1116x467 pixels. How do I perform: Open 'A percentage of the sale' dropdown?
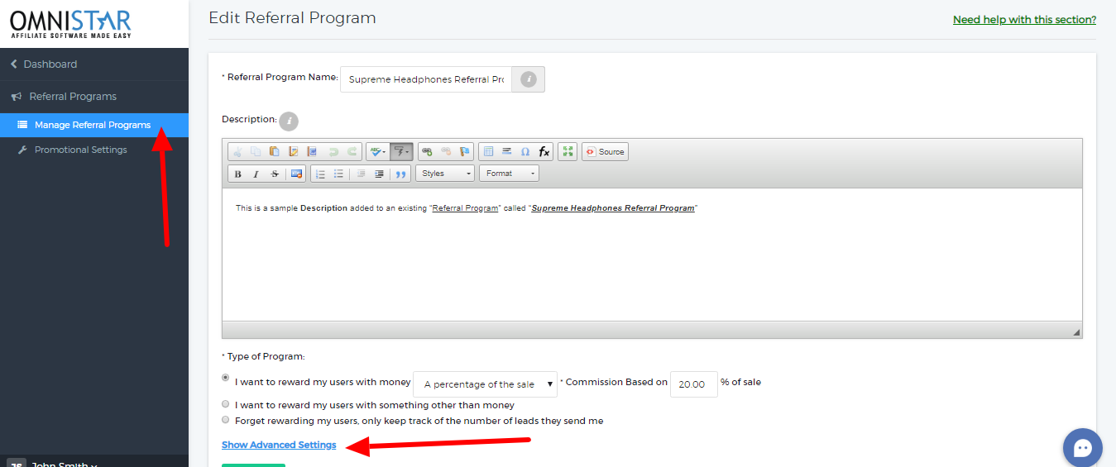(485, 384)
